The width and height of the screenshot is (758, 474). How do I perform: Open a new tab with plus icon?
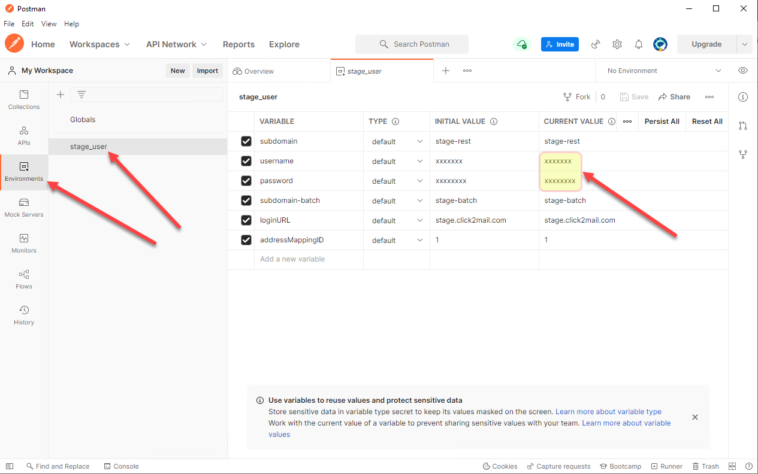click(445, 71)
